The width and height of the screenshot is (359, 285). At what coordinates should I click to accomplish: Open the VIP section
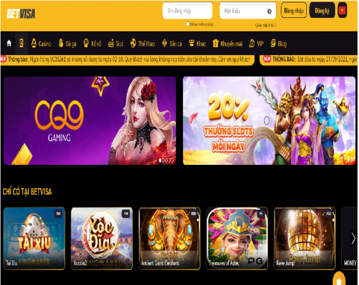click(256, 43)
